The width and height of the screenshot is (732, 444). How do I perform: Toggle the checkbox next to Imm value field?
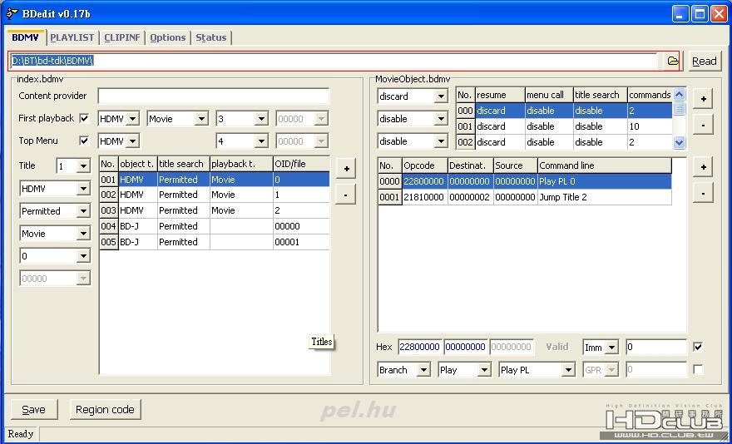click(698, 347)
